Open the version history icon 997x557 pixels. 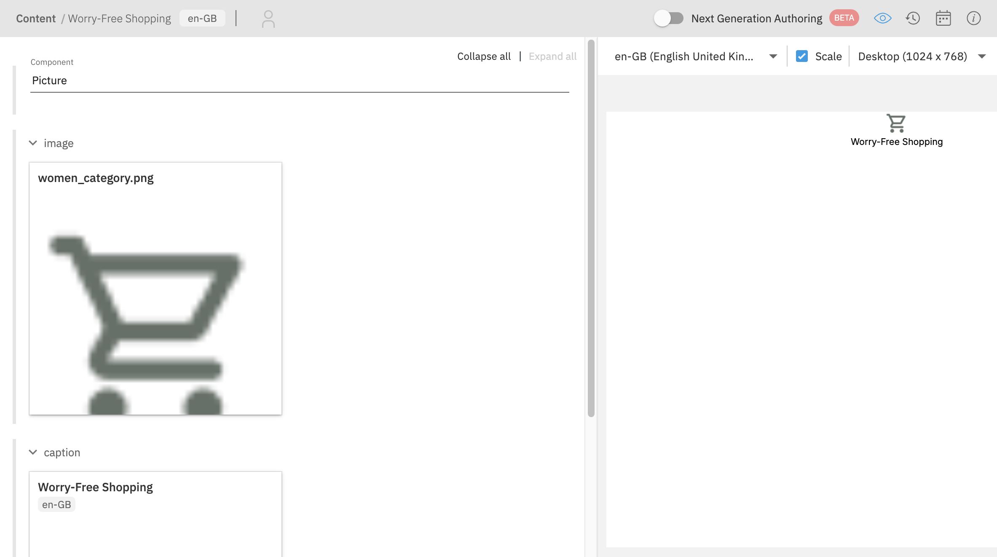tap(913, 18)
